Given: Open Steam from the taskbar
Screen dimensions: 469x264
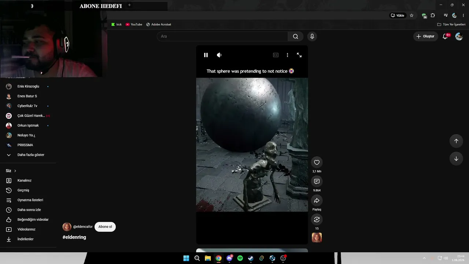Looking at the screenshot, I should click(251, 258).
